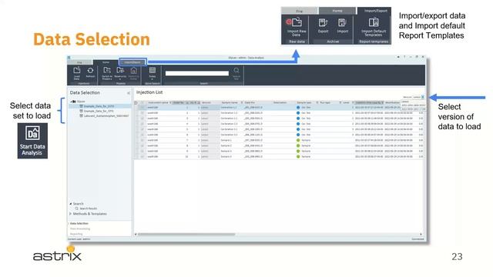Open File tab in the enlarged ribbon
This screenshot has width=493, height=277.
point(300,11)
